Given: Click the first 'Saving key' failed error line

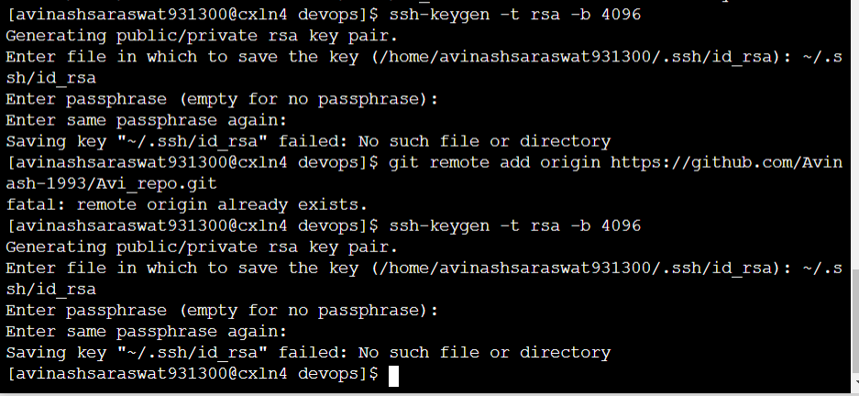Looking at the screenshot, I should [308, 141].
